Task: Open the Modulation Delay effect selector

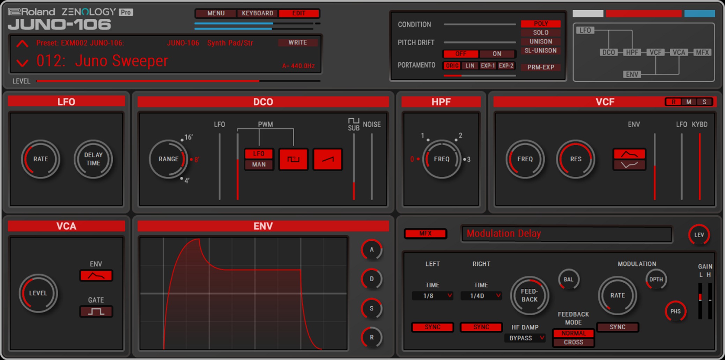Action: [x=567, y=234]
